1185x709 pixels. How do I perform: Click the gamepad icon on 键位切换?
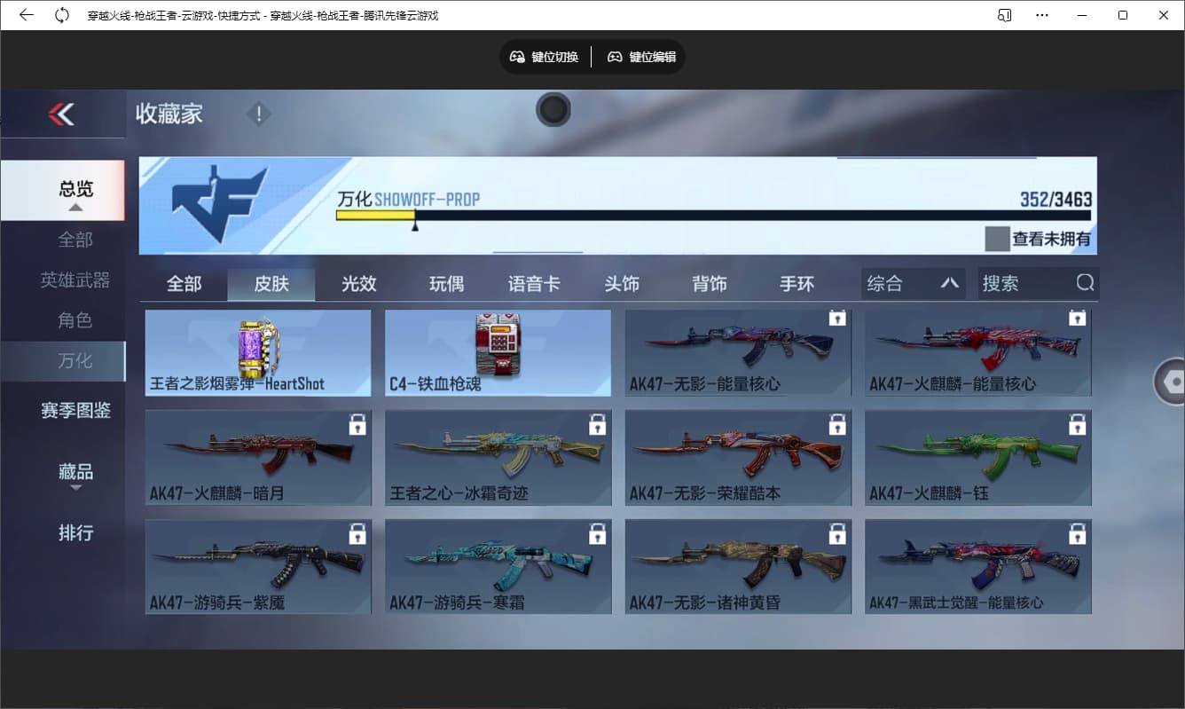(515, 56)
